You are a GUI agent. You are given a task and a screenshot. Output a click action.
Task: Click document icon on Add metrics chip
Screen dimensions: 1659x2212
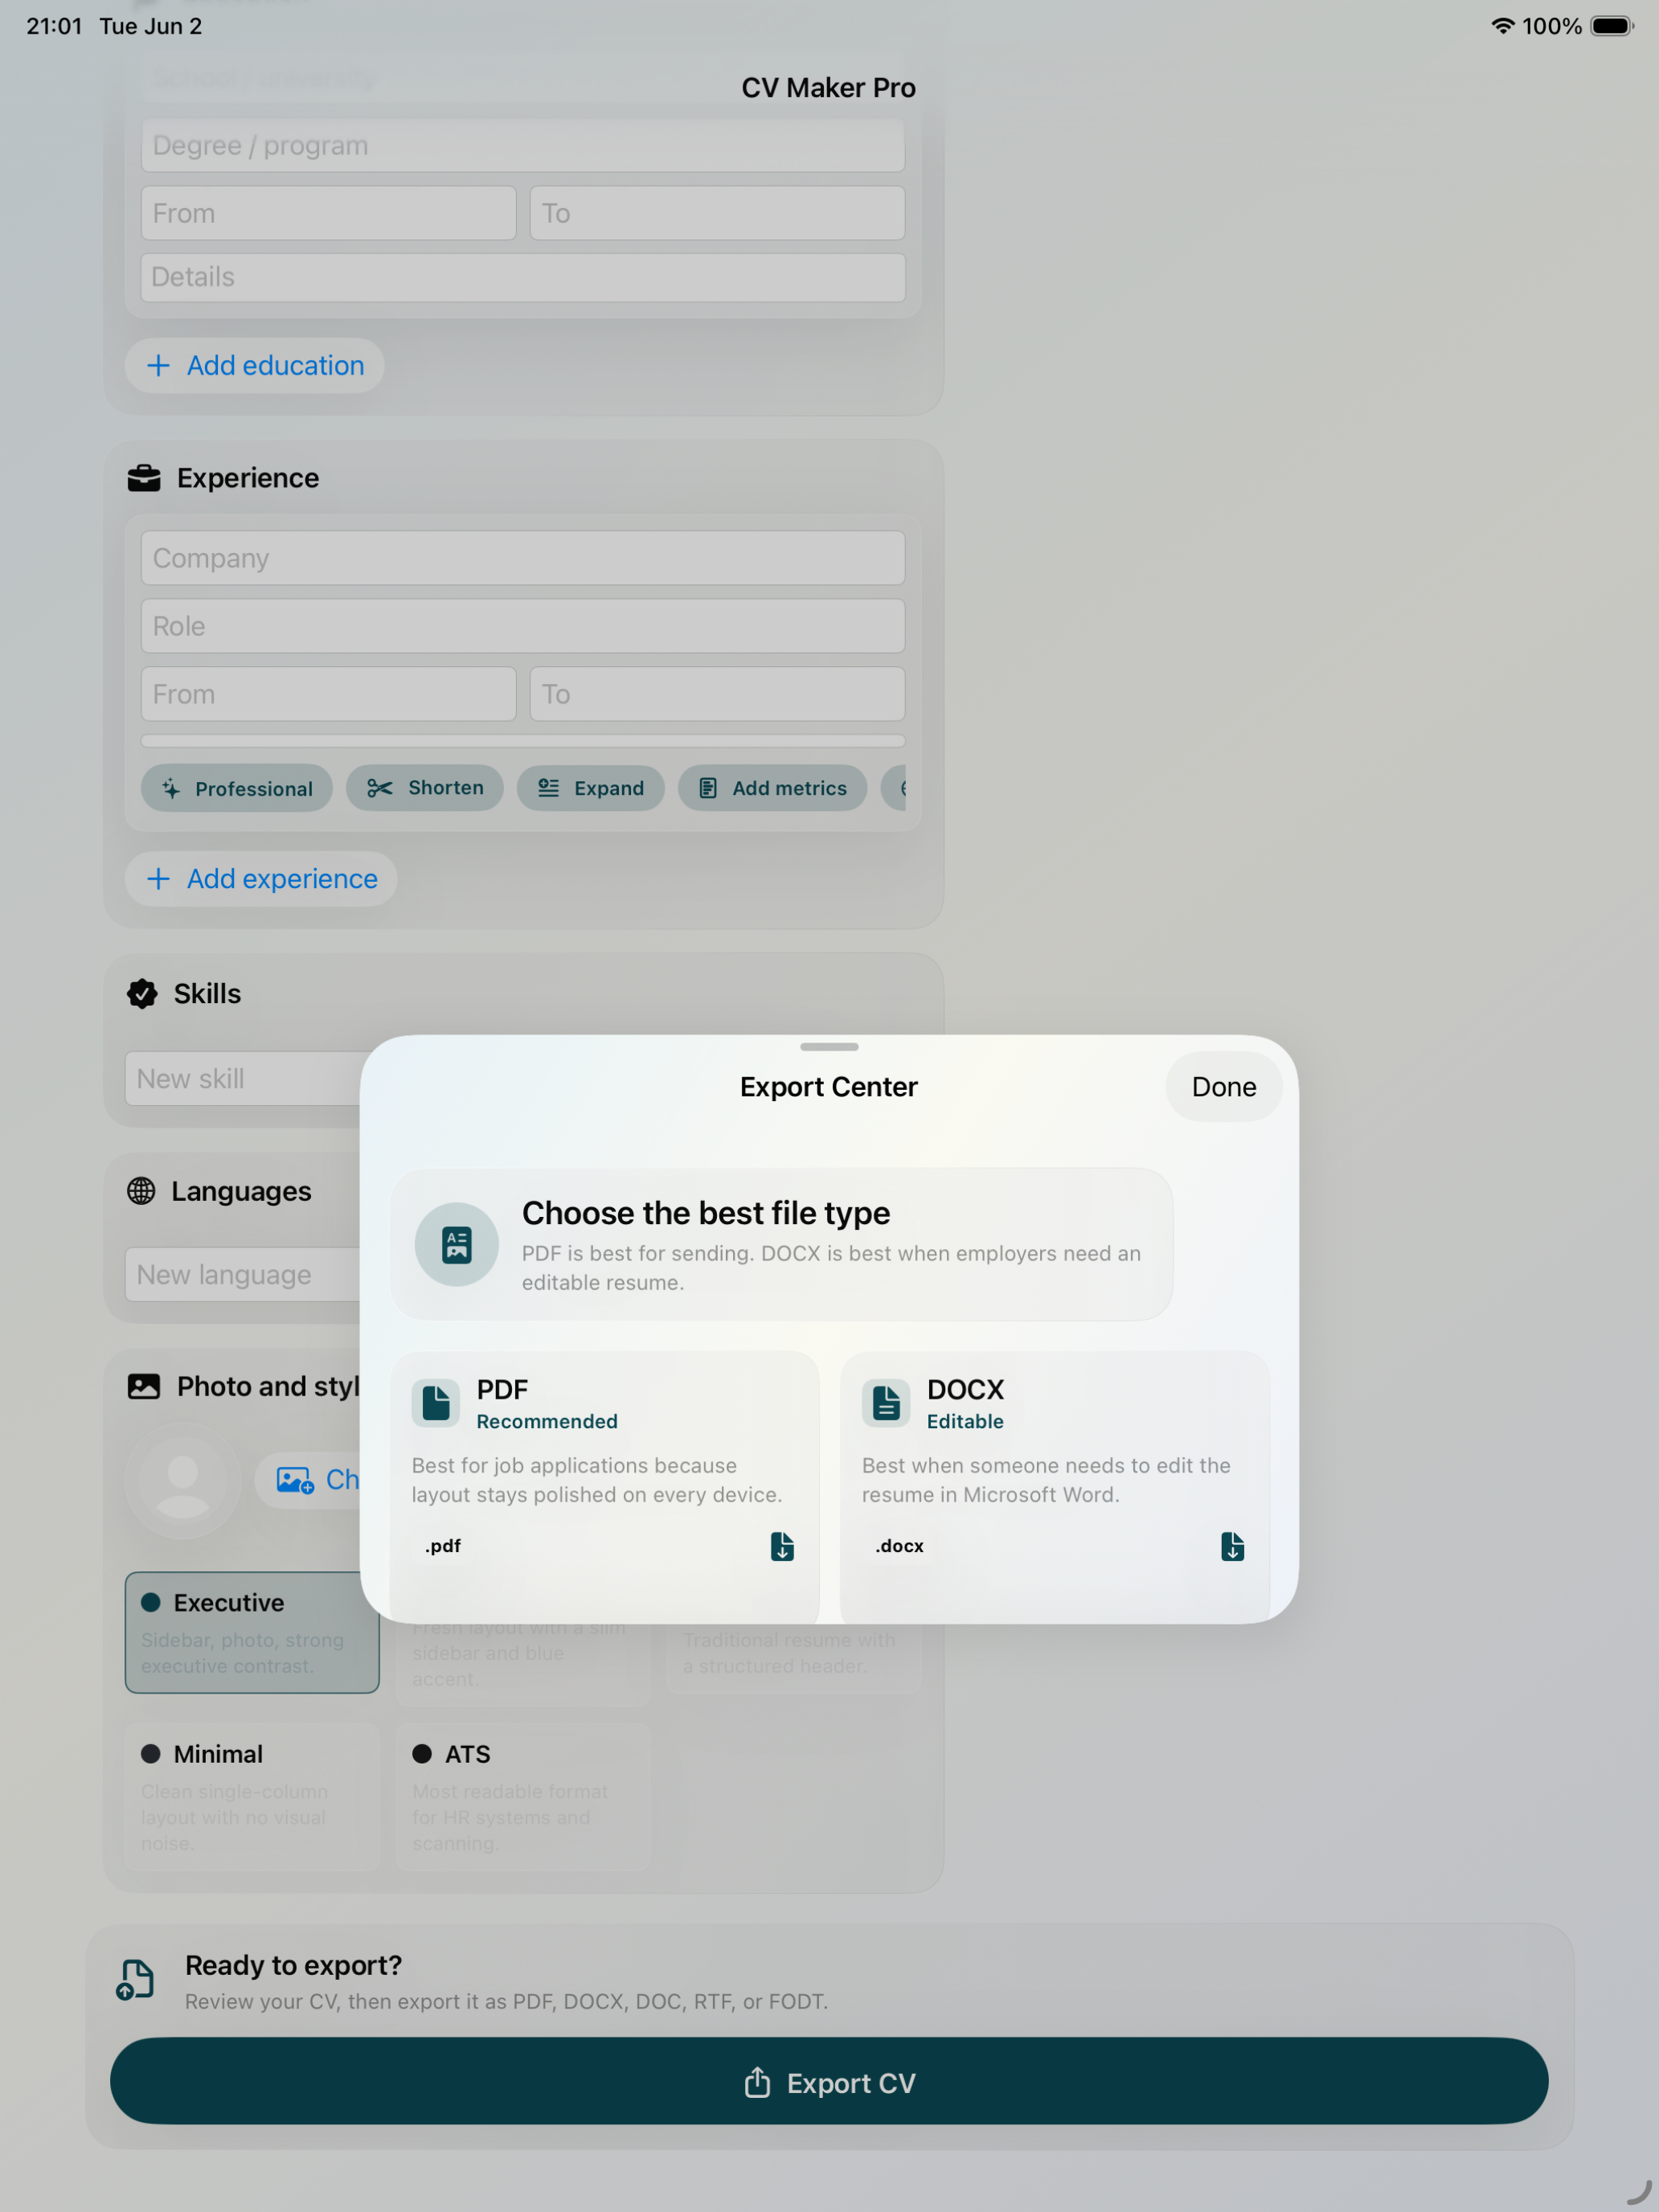tap(708, 788)
